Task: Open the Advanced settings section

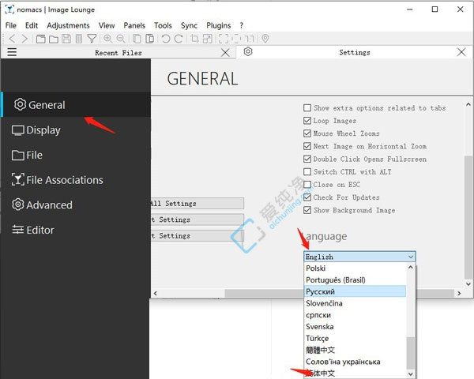Action: tap(76, 205)
